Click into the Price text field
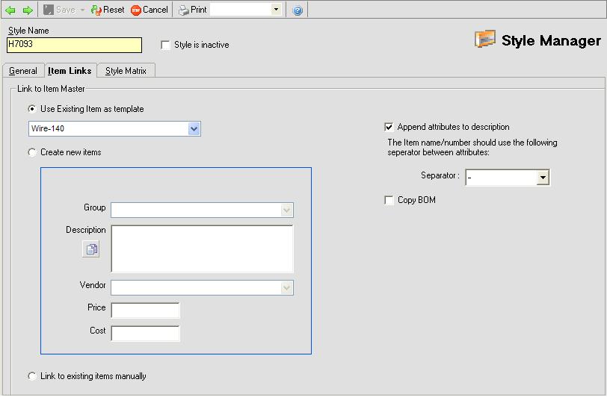 click(145, 310)
